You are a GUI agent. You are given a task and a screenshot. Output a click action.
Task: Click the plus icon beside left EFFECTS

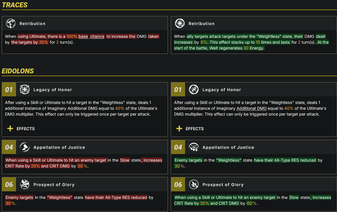click(10, 129)
